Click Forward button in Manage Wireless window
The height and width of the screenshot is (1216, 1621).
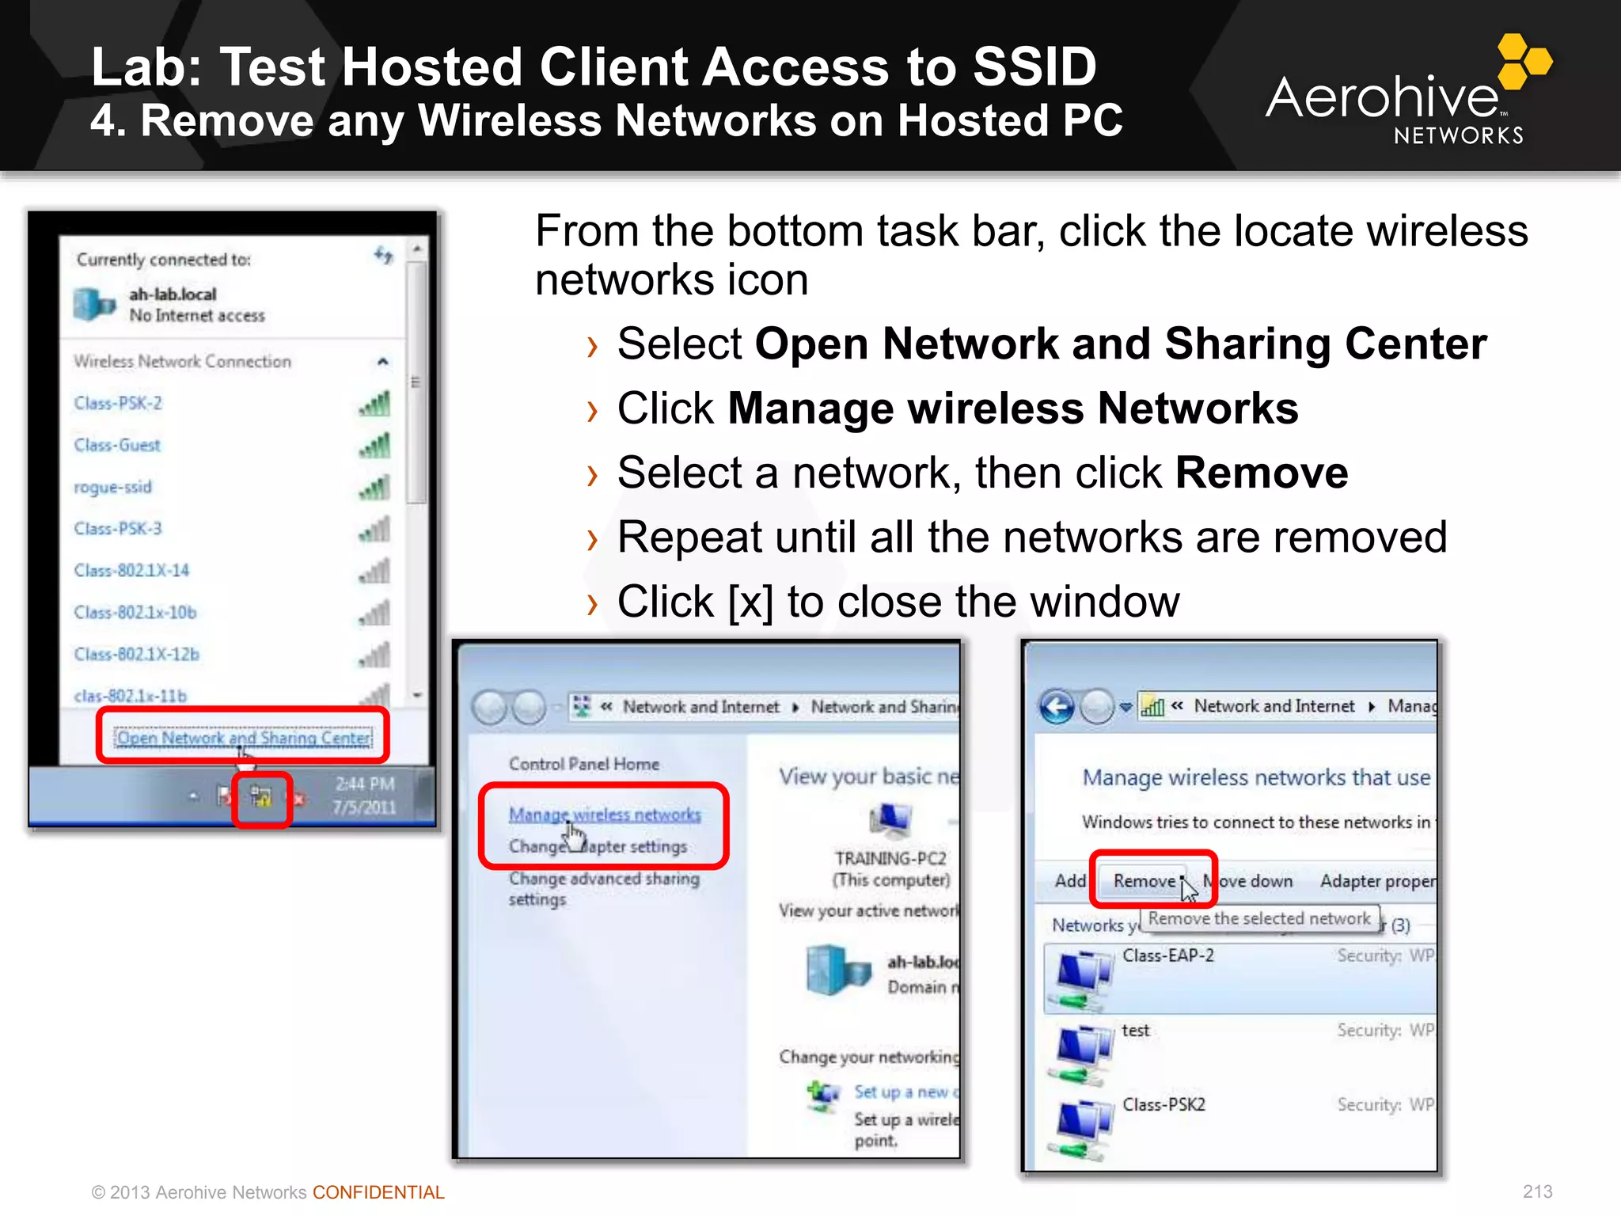click(1097, 706)
